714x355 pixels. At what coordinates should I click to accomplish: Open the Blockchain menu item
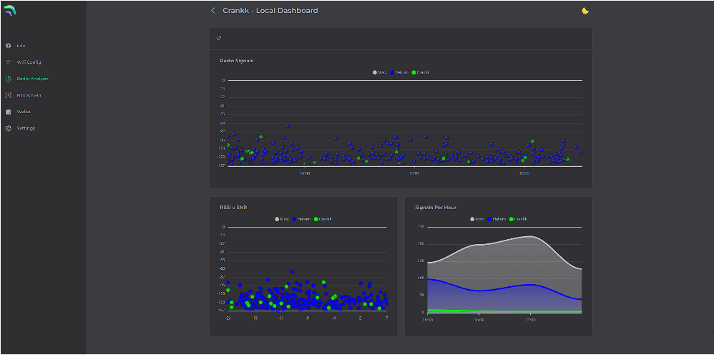[29, 95]
